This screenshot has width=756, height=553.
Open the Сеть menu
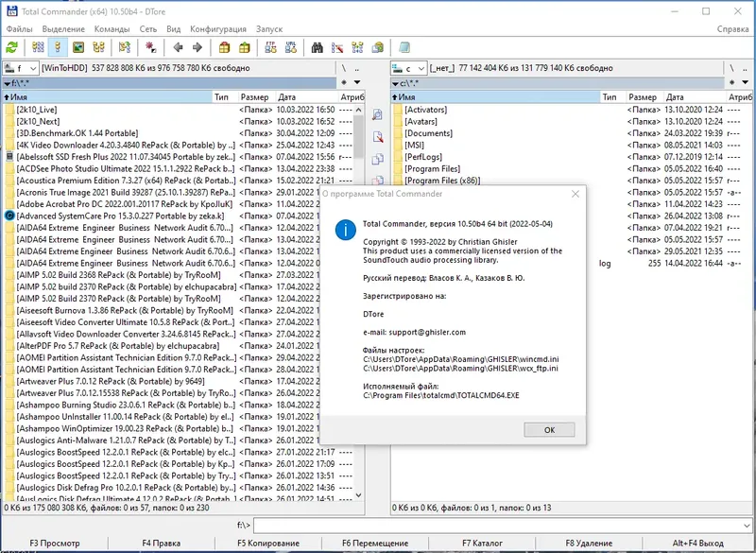click(x=148, y=29)
